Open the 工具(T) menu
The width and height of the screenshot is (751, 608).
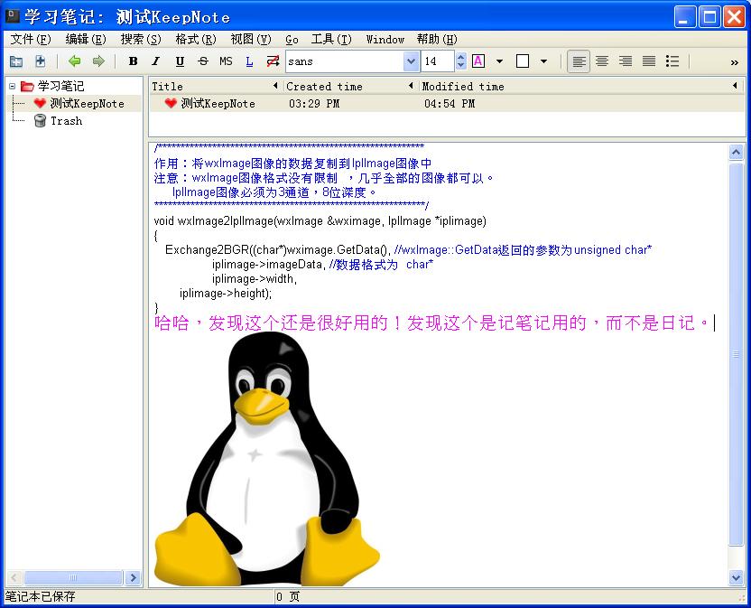tap(331, 40)
